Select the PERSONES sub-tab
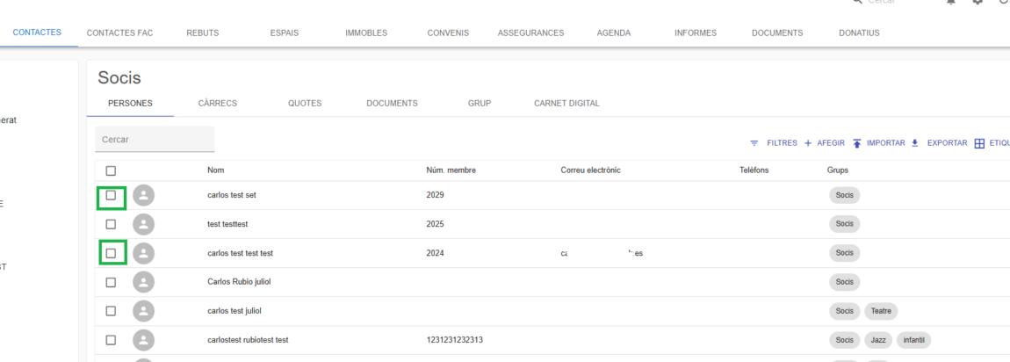1010x362 pixels. click(x=130, y=103)
